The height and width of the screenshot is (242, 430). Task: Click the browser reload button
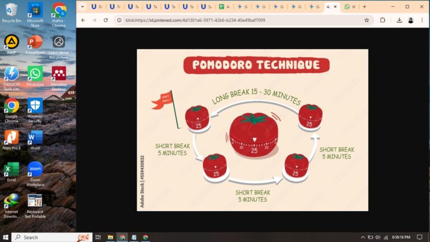(x=105, y=20)
